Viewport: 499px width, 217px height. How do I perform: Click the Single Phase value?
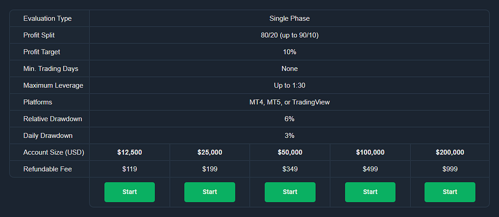tap(289, 18)
